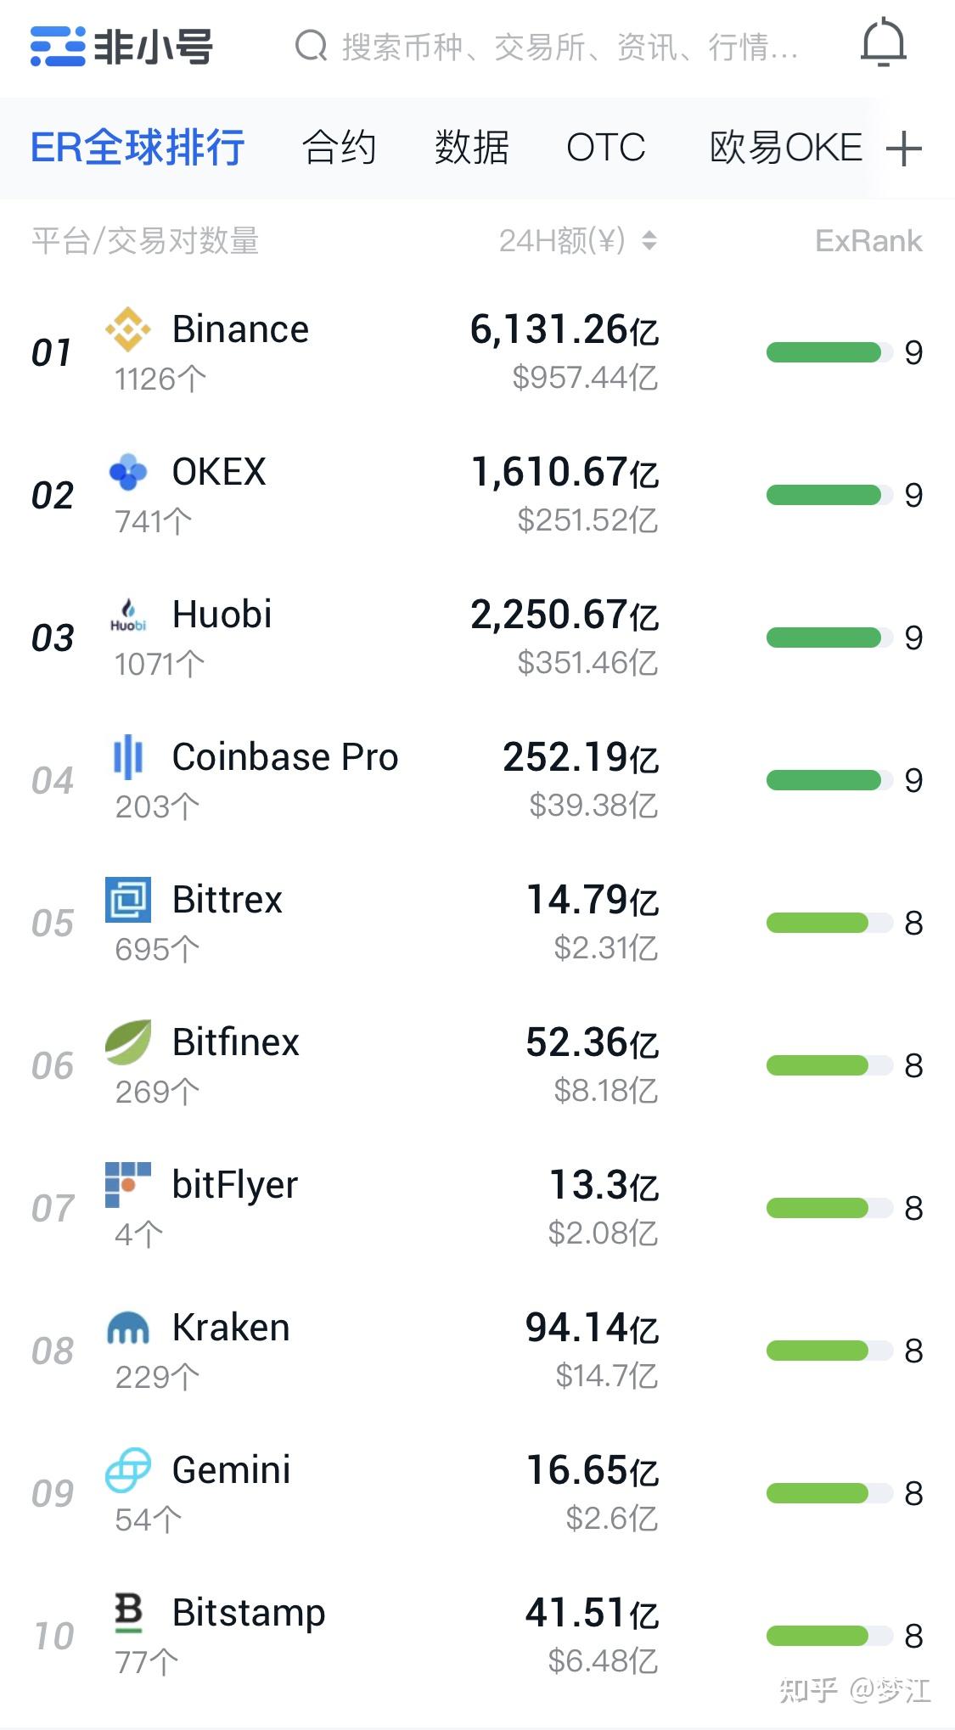The width and height of the screenshot is (955, 1730).
Task: Open the Bitfinex leaf logo
Action: point(128,1042)
